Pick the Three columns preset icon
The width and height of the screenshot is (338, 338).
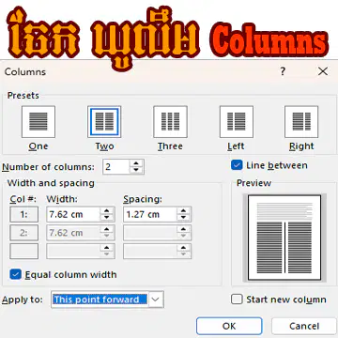click(x=170, y=122)
